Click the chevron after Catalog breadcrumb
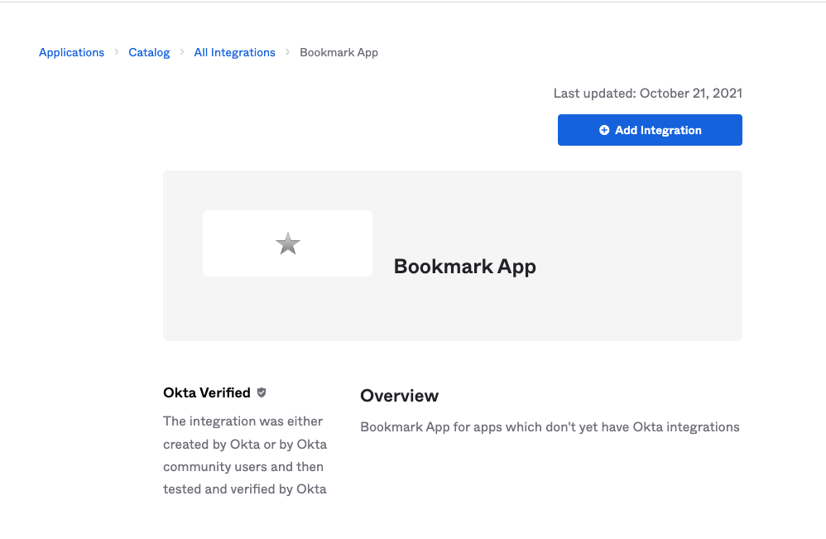Screen dimensions: 826x539 [181, 52]
